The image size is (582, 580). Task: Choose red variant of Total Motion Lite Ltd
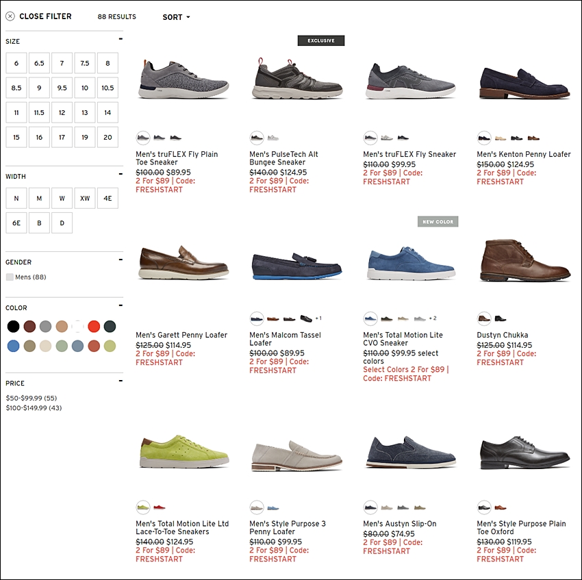[x=160, y=507]
